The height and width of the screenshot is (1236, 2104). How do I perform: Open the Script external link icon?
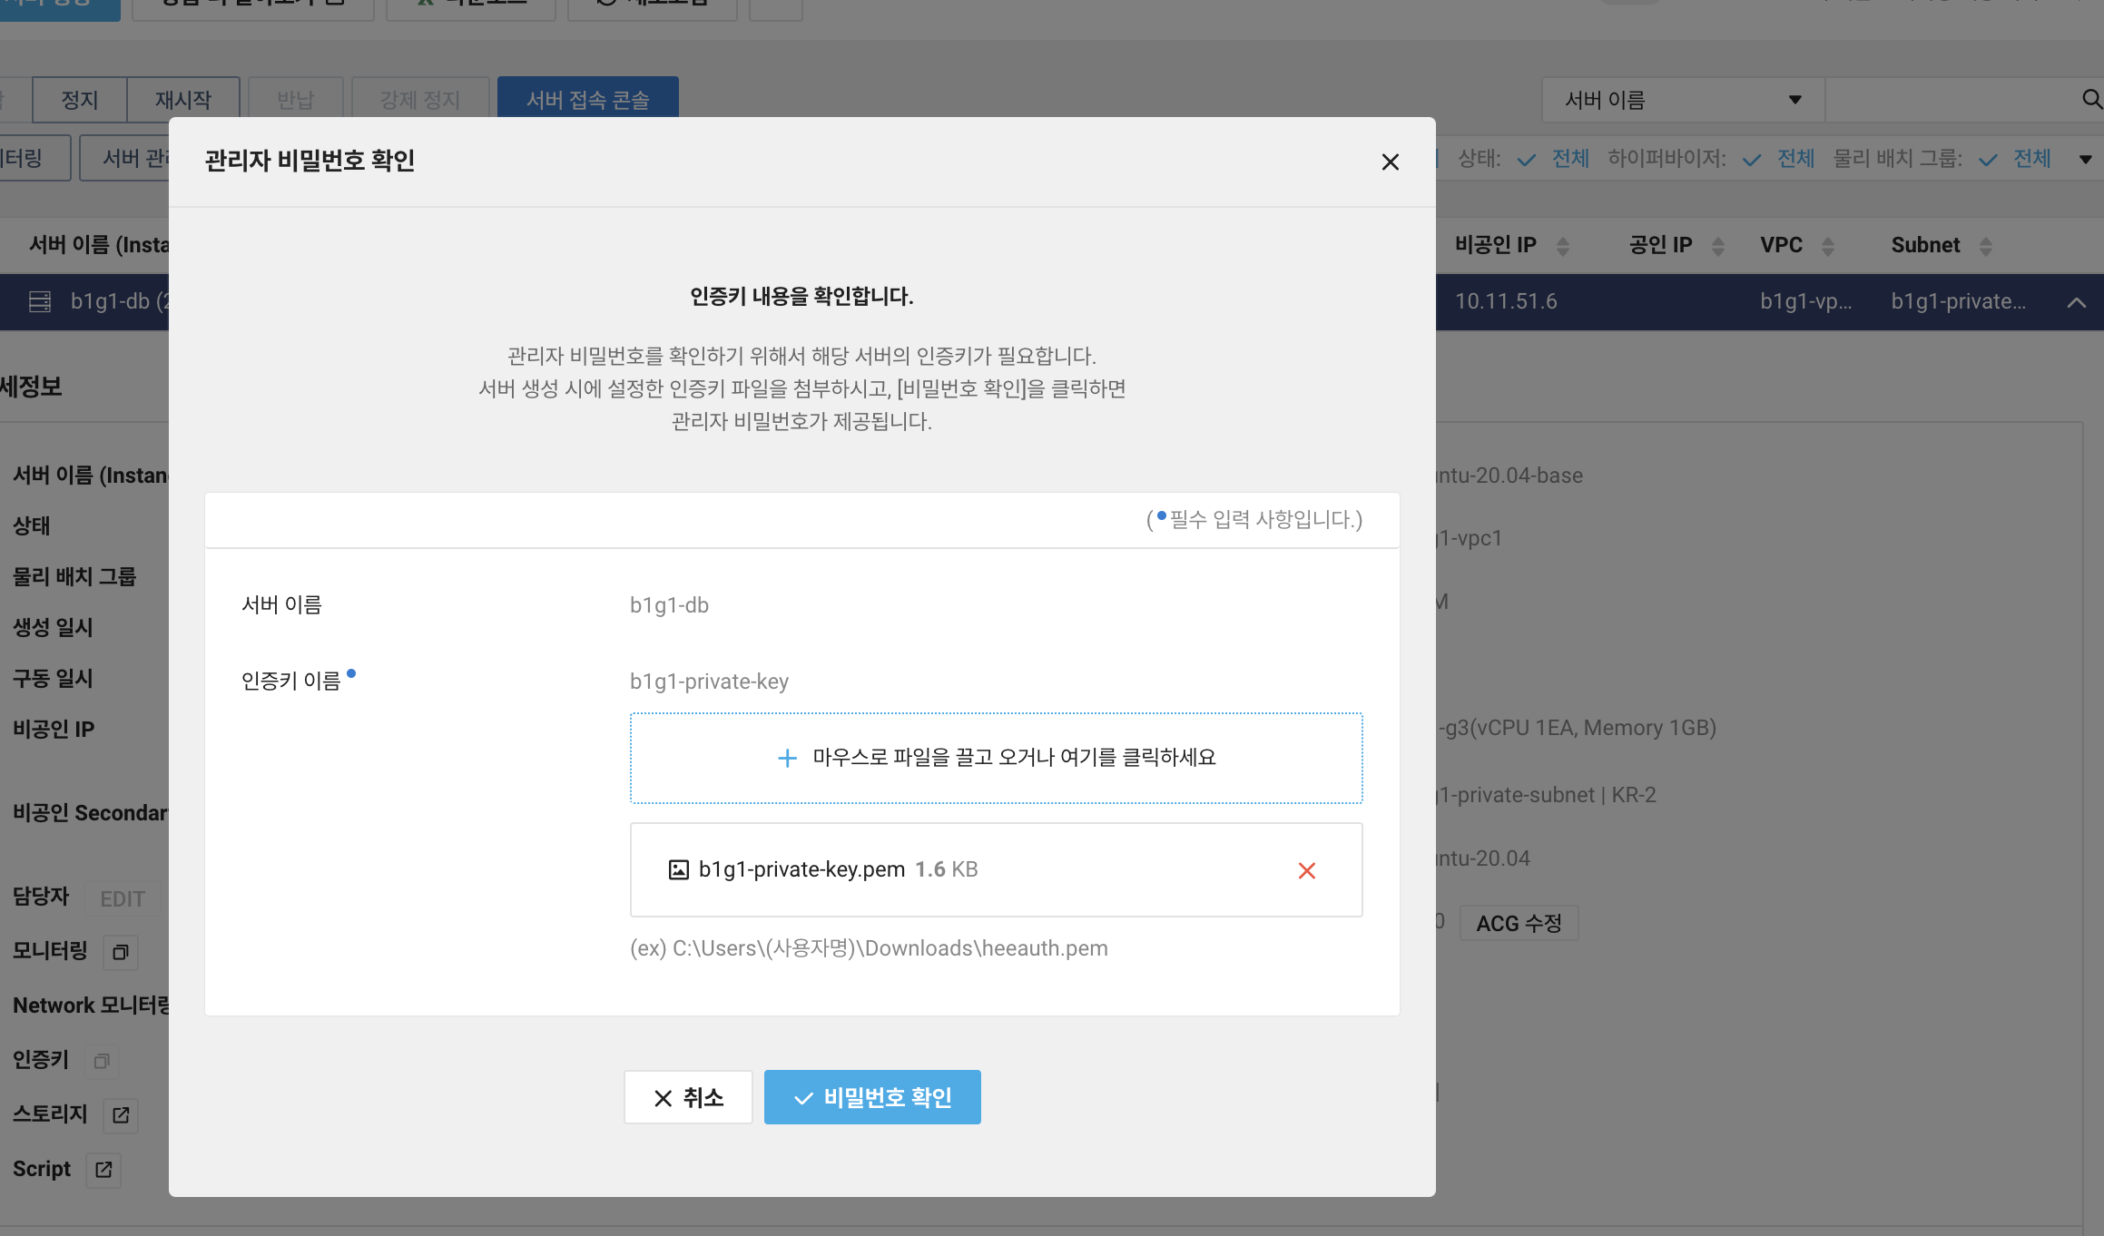103,1170
